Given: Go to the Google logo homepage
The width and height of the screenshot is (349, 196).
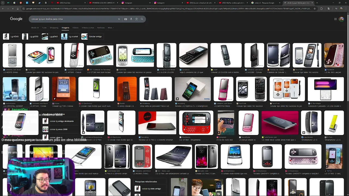Looking at the screenshot, I should click(x=16, y=19).
